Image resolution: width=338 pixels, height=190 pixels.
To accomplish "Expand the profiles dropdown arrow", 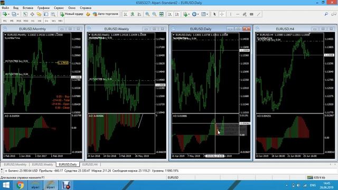I will click(18, 14).
